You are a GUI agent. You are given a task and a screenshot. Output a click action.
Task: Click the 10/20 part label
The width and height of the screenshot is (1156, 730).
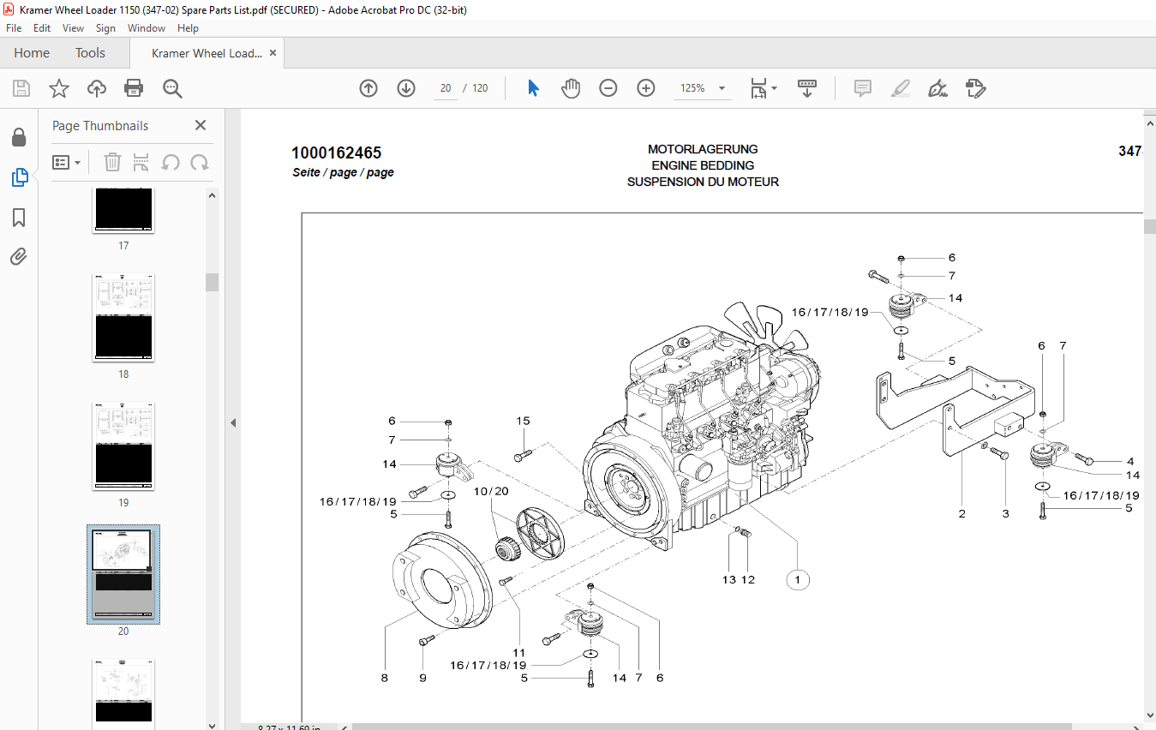click(x=491, y=491)
